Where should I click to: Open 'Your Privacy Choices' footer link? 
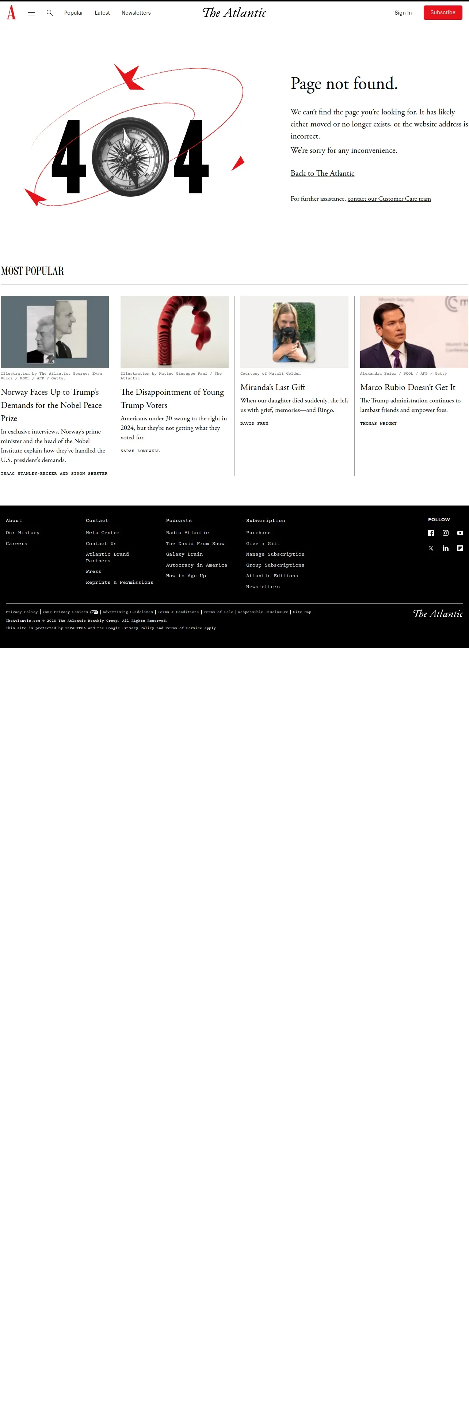click(65, 612)
